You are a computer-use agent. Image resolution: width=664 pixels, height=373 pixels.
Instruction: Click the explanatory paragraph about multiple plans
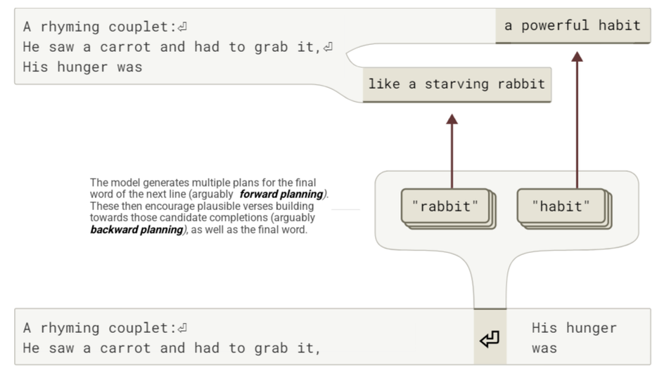pyautogui.click(x=209, y=206)
